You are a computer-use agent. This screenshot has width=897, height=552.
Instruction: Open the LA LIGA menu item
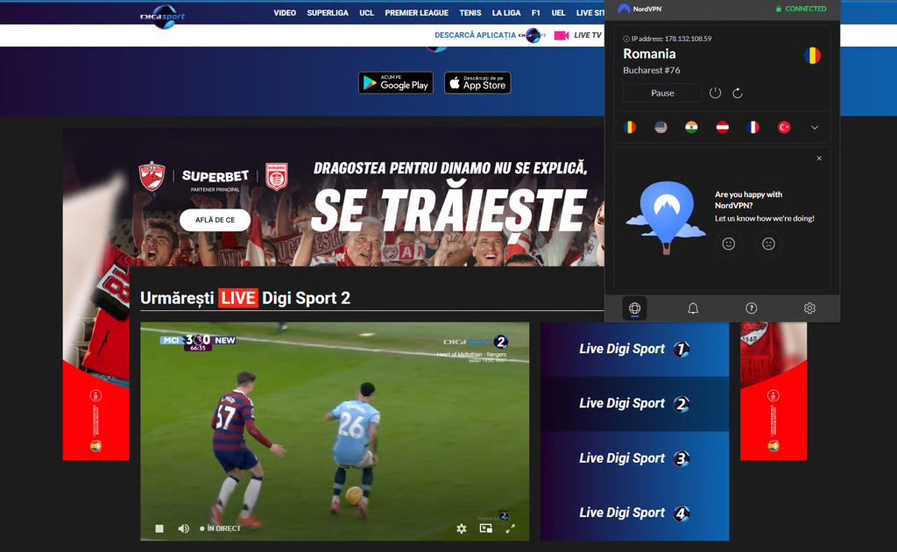pos(506,12)
